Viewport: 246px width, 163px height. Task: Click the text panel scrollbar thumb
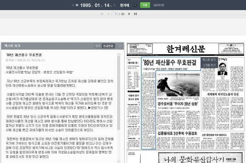(x=119, y=93)
